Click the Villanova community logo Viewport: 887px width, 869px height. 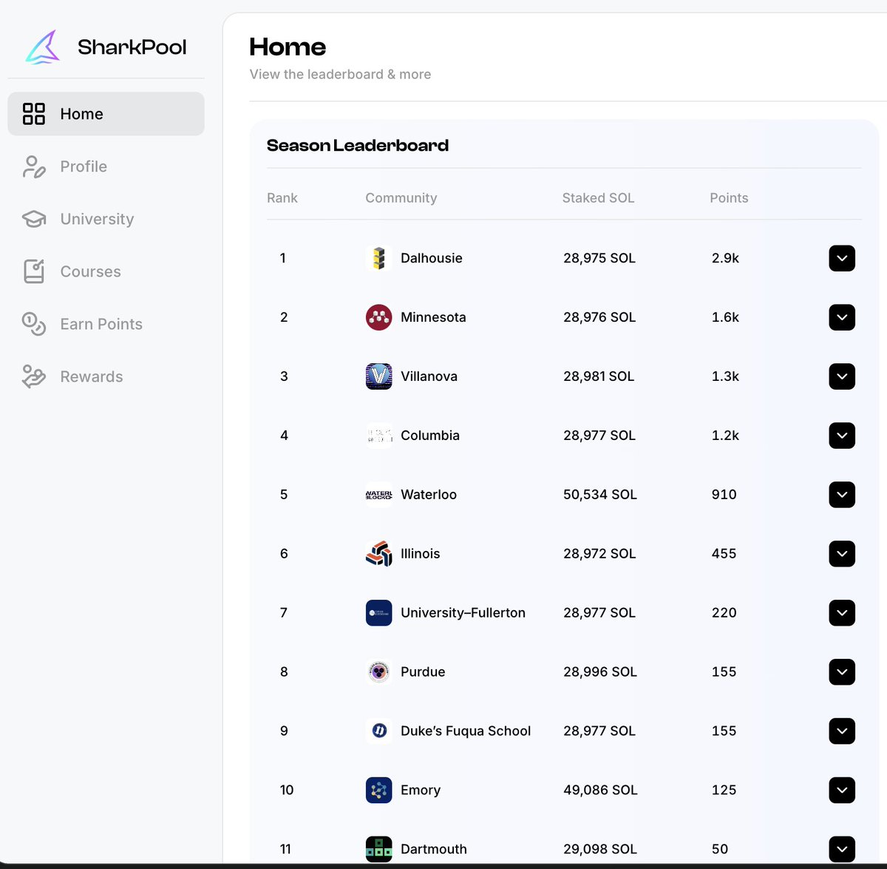click(x=379, y=376)
